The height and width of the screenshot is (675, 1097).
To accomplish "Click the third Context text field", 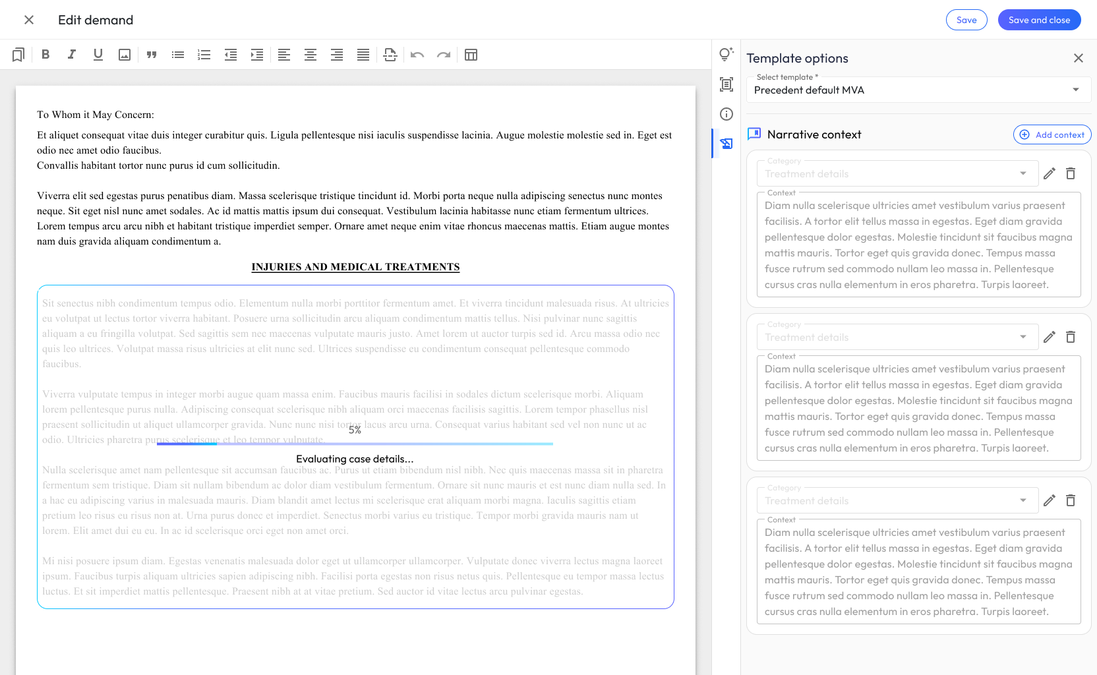I will [x=918, y=572].
